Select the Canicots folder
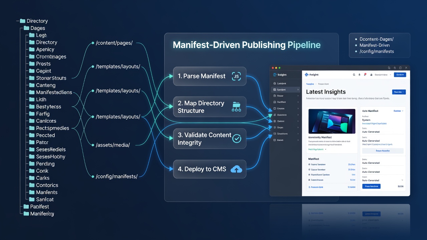Viewport: 427px width, 240px height. [x=42, y=121]
